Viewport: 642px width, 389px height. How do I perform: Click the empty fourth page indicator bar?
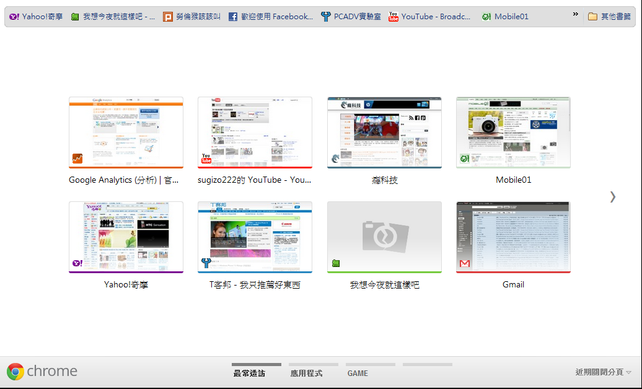click(x=427, y=365)
